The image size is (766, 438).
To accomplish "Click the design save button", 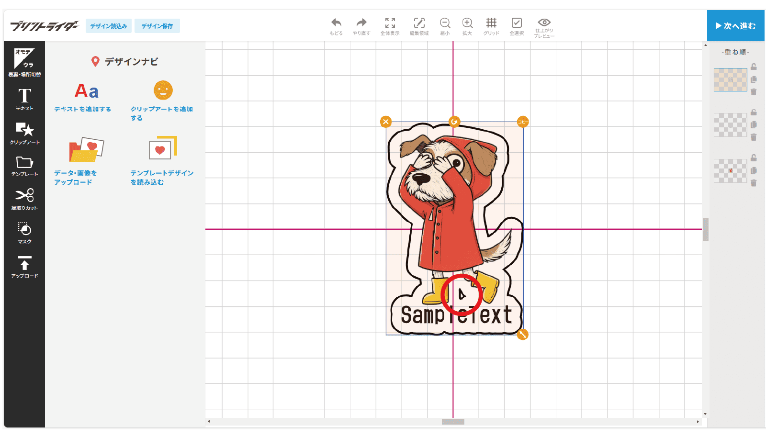I will coord(157,26).
